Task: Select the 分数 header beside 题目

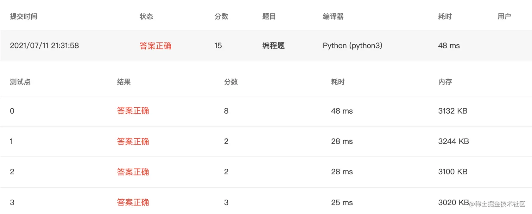Action: coord(221,16)
